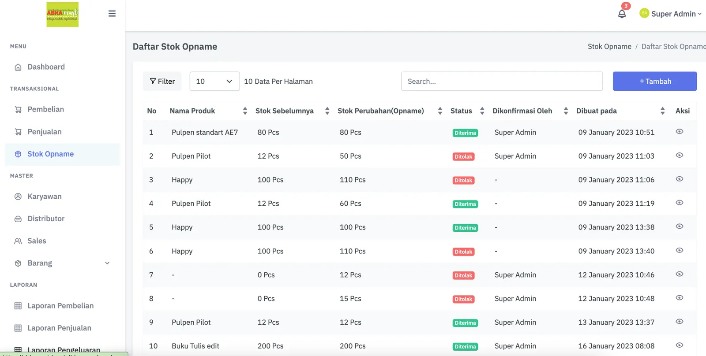Click the Ditolak badge in row 2

coord(463,156)
